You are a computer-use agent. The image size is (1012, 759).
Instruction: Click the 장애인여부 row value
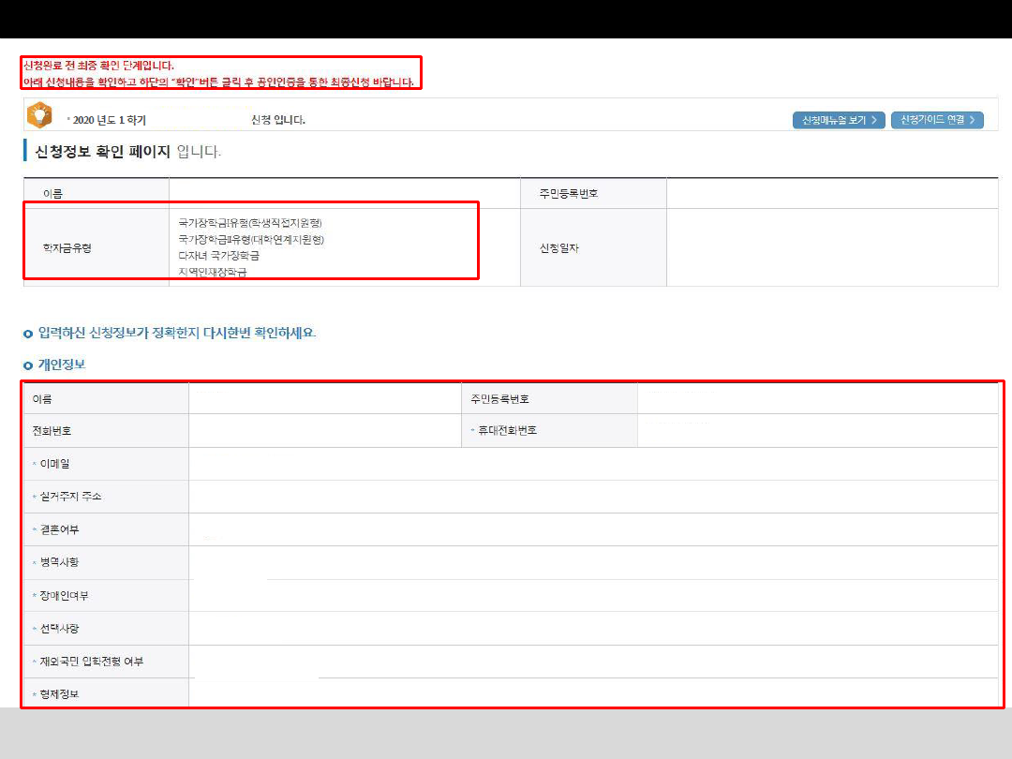point(592,596)
